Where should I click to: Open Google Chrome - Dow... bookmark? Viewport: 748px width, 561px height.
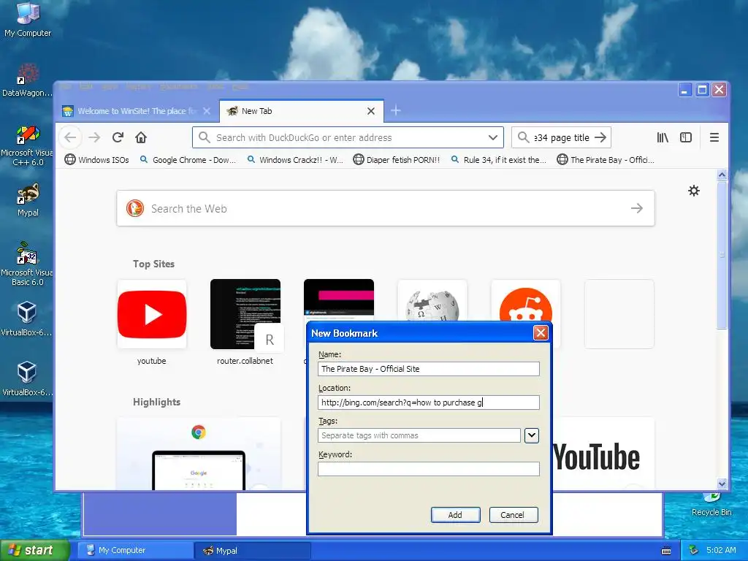(x=188, y=160)
